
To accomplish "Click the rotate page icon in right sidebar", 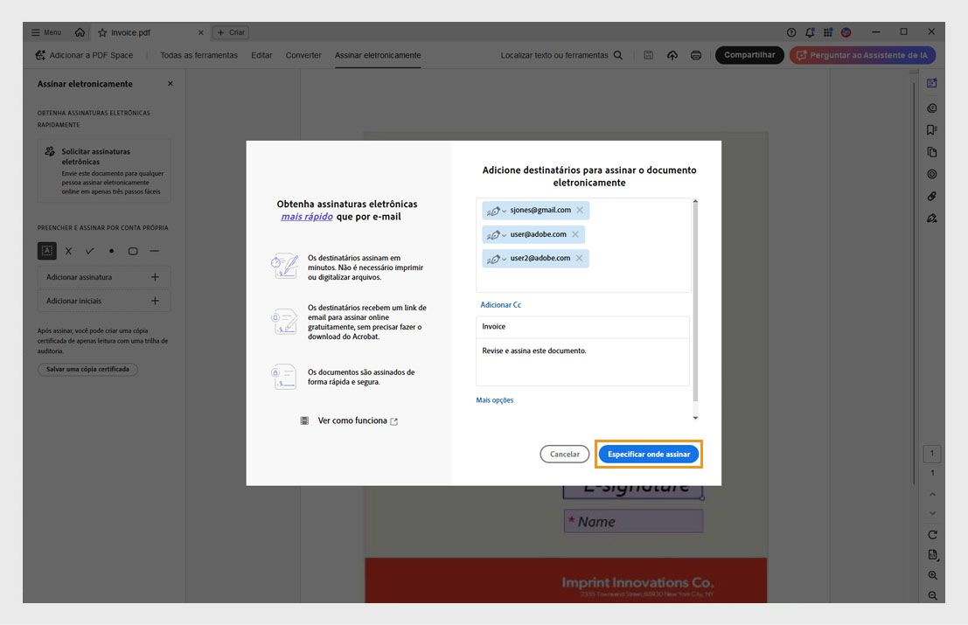I will click(x=931, y=533).
